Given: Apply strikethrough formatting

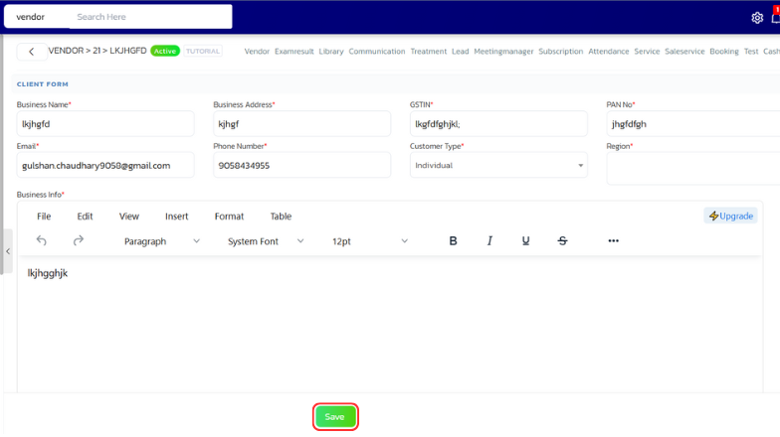Looking at the screenshot, I should [562, 240].
